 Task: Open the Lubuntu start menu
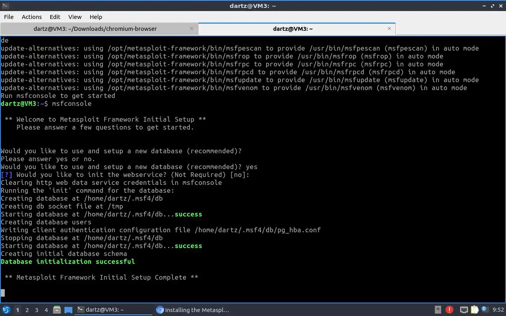pos(6,310)
